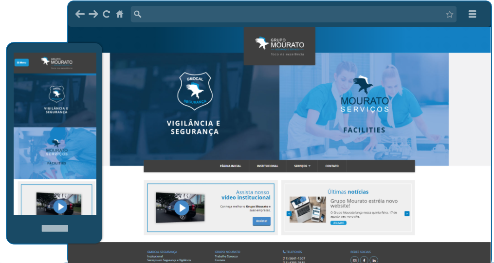
Task: Advance to the next news slide arrow
Action: coord(407,213)
